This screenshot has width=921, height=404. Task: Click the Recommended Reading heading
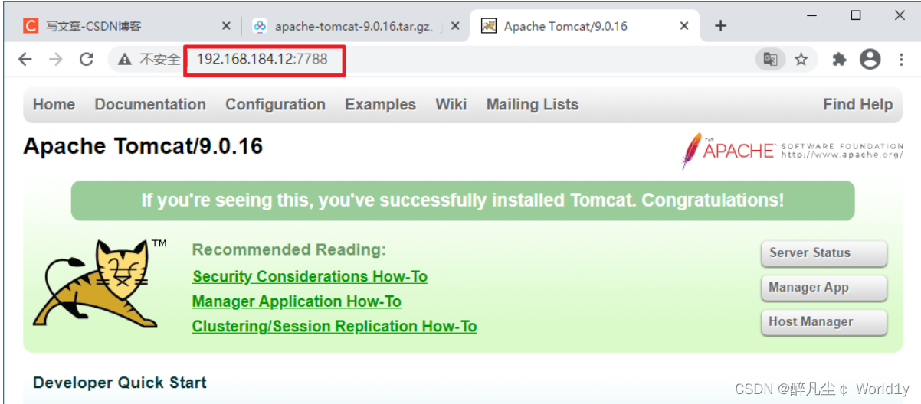(289, 249)
